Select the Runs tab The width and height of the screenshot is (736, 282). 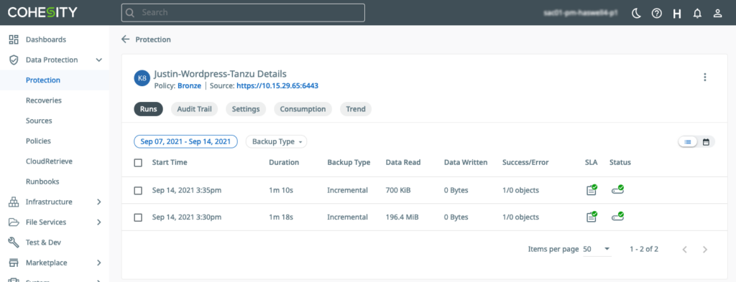[x=148, y=109]
